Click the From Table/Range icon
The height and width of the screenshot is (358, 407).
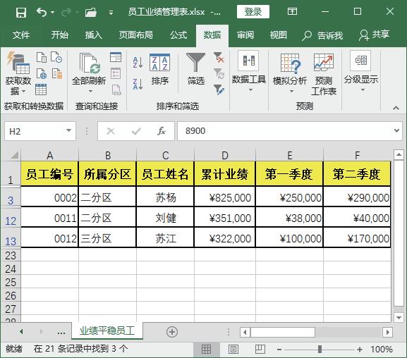(41, 89)
